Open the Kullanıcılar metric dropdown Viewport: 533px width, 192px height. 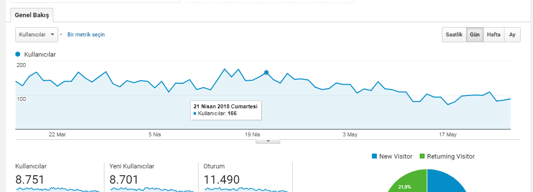click(x=37, y=34)
